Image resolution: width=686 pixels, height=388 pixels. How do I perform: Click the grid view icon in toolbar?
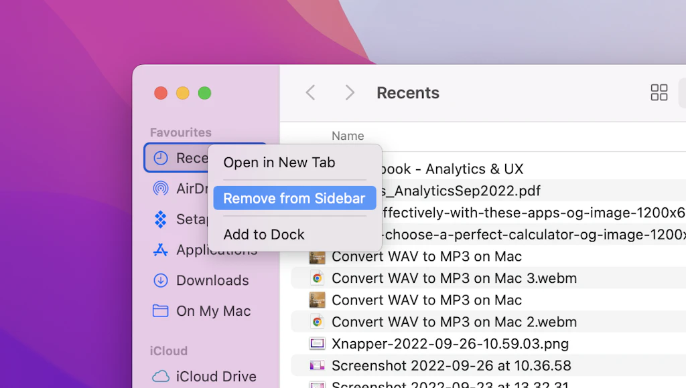coord(659,92)
